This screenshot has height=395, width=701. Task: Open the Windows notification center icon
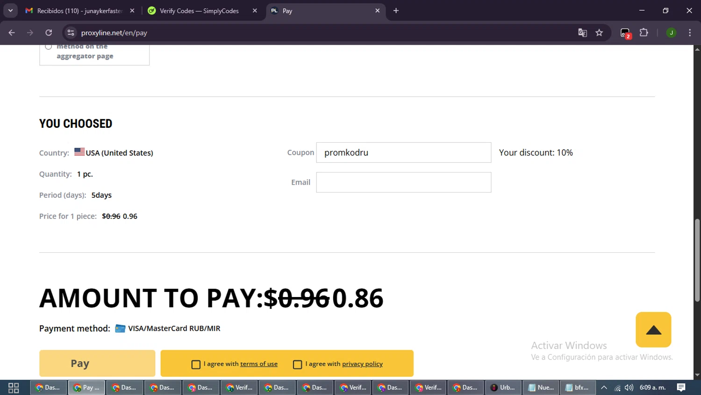click(681, 388)
